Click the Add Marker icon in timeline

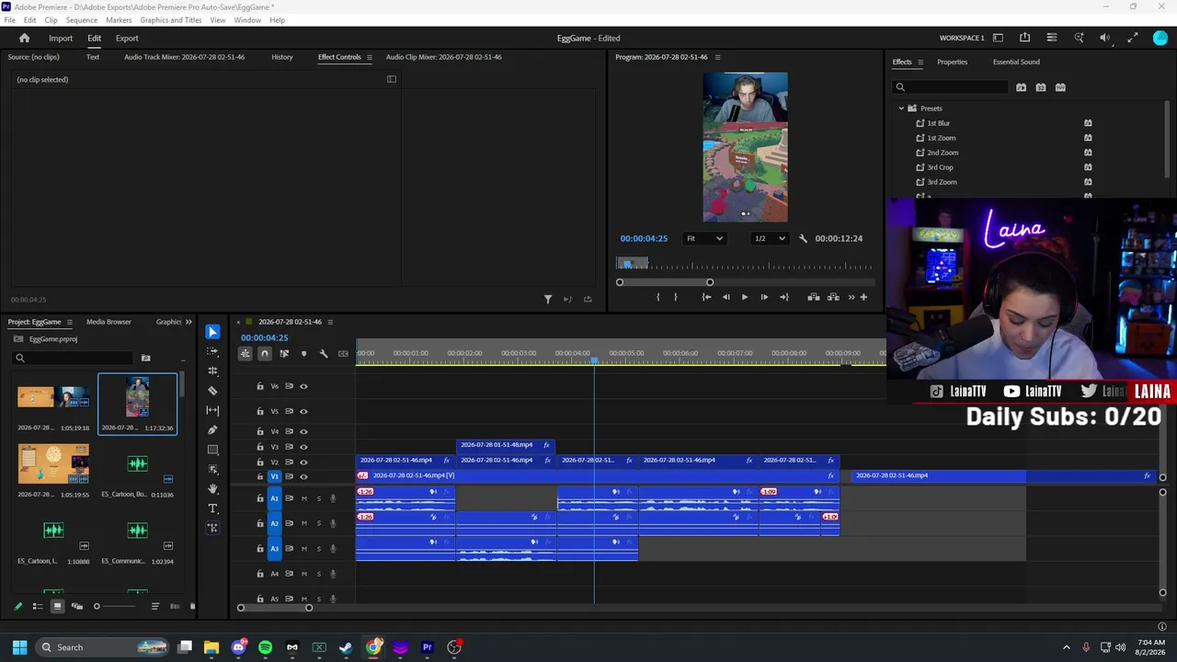pyautogui.click(x=303, y=354)
